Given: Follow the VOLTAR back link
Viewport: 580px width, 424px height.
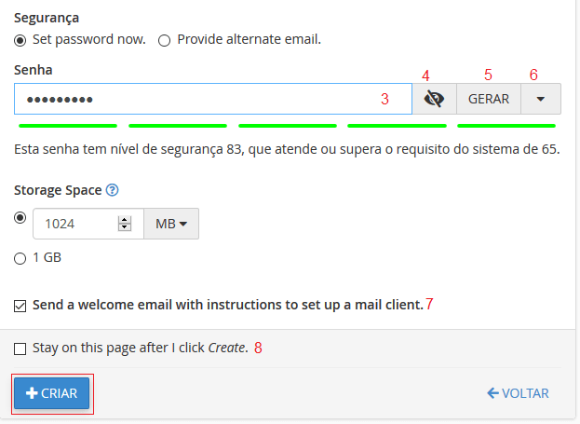Looking at the screenshot, I should (518, 393).
